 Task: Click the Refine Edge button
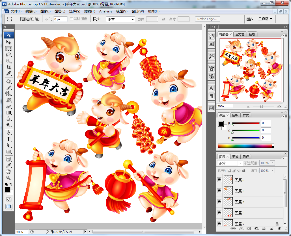pyautogui.click(x=208, y=19)
